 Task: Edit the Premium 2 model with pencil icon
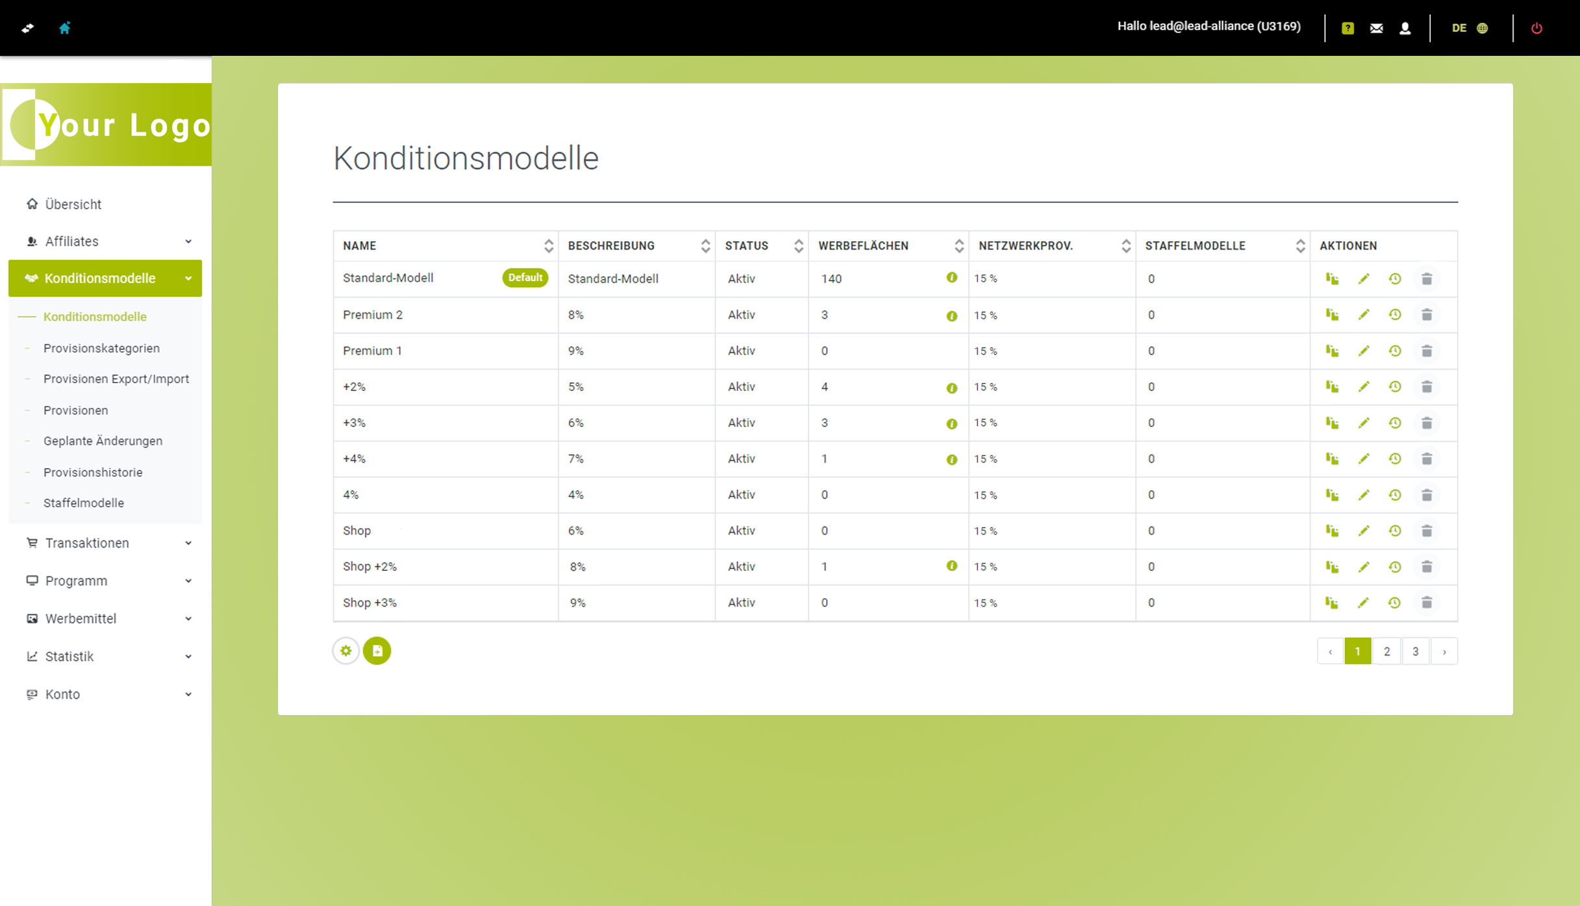(1364, 315)
